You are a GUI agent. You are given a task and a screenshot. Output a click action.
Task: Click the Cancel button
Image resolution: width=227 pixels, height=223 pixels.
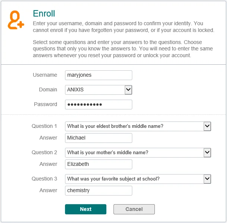point(134,209)
